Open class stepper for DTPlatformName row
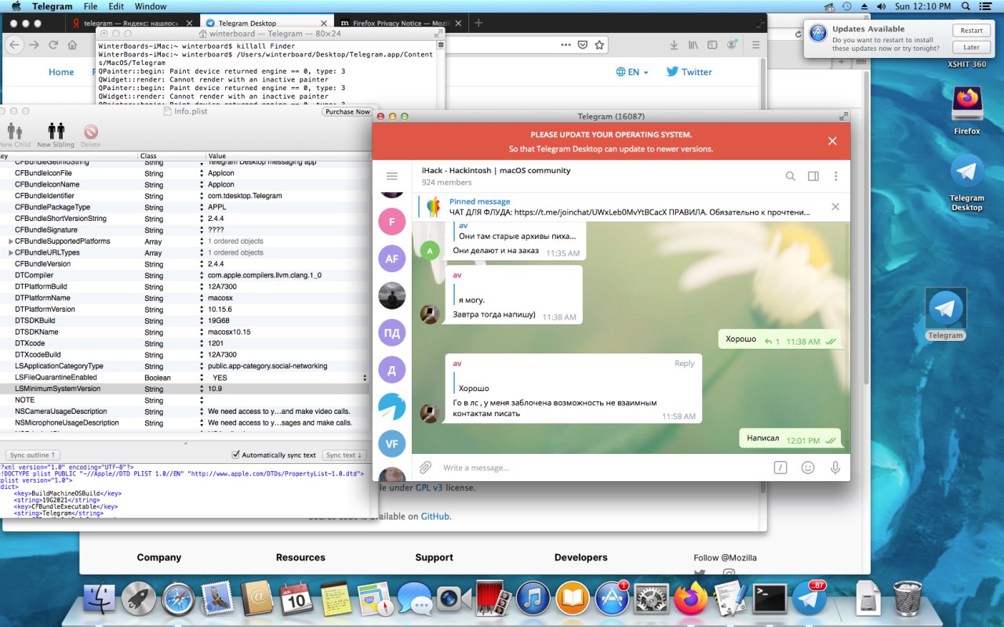The image size is (1004, 627). click(x=202, y=298)
